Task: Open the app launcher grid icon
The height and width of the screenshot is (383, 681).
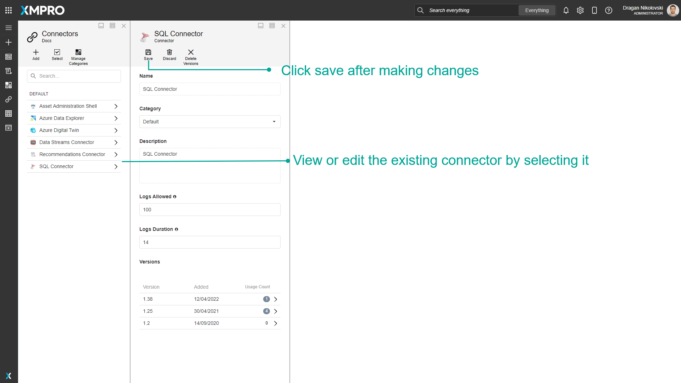Action: [x=9, y=10]
